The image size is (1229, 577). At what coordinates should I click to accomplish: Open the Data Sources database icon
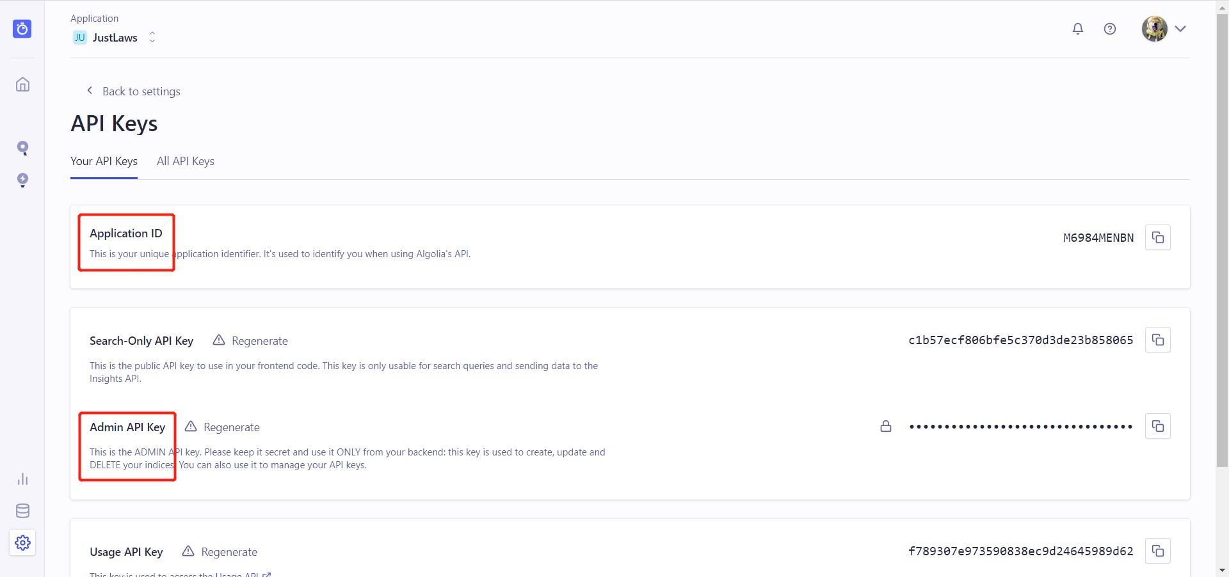(22, 510)
